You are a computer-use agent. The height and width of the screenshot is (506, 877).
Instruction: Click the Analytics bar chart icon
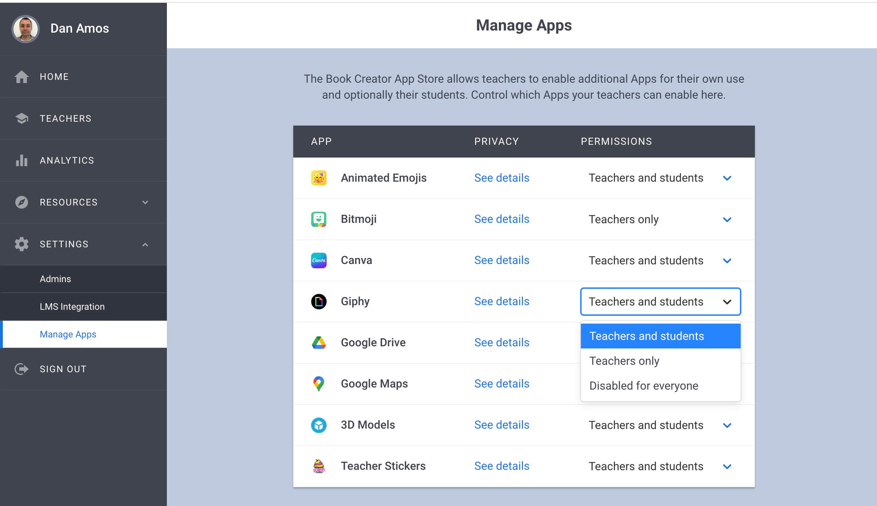coord(21,160)
